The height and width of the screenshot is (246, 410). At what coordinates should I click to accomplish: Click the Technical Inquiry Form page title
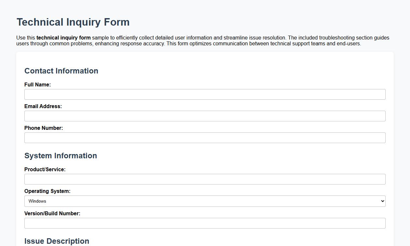pyautogui.click(x=73, y=22)
